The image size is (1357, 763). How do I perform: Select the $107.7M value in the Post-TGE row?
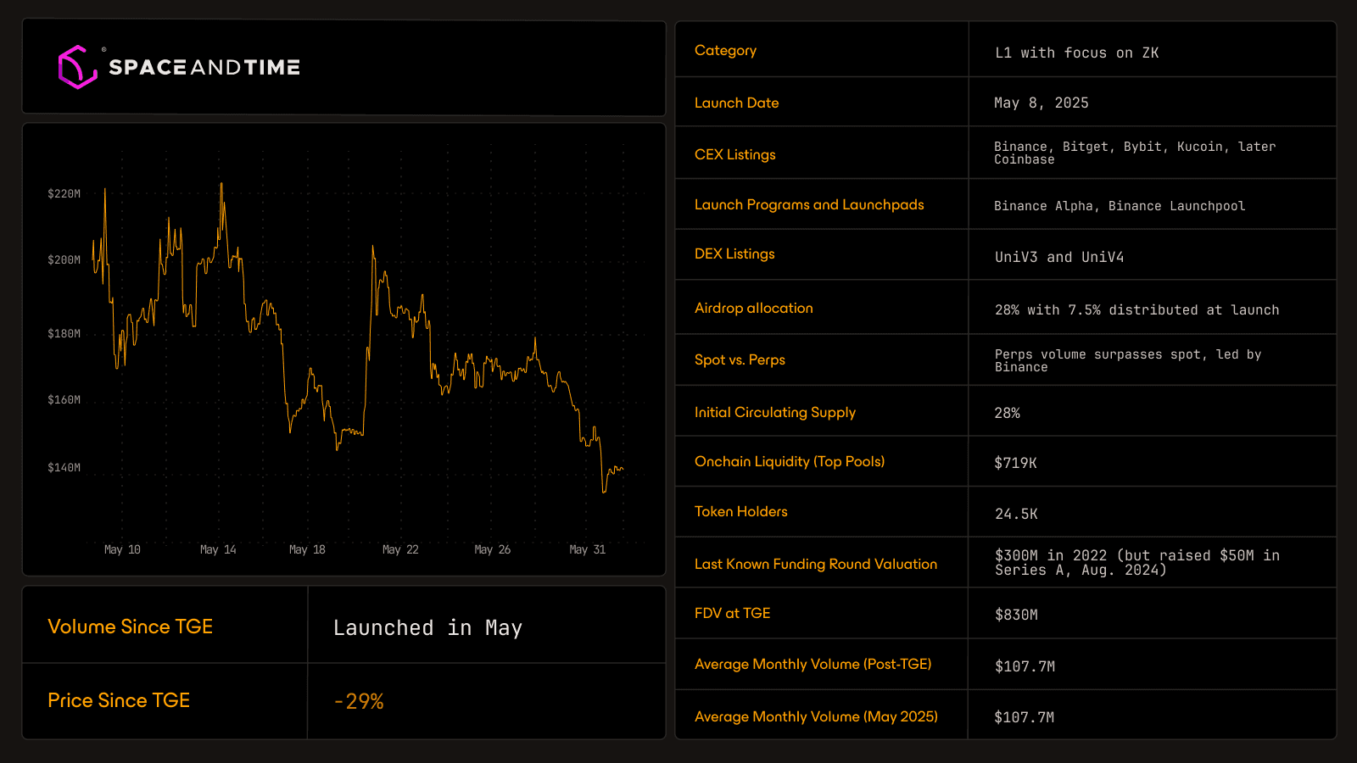coord(1025,667)
